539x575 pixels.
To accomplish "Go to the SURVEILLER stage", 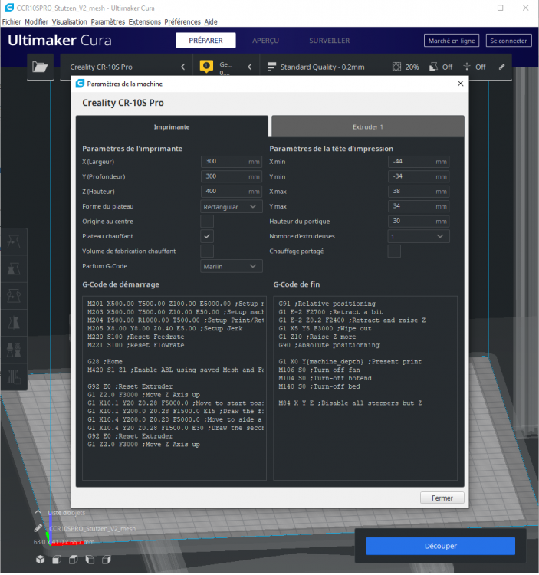I will (329, 41).
